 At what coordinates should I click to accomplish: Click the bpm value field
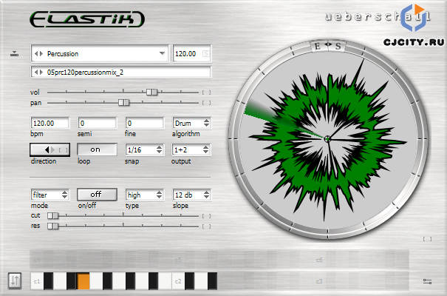point(50,124)
